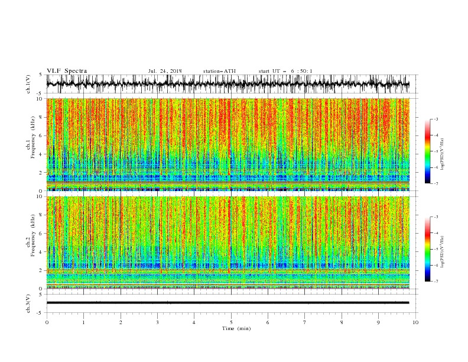Click the ch.1 PSD color bar
The width and height of the screenshot is (468, 362).
tap(427, 151)
